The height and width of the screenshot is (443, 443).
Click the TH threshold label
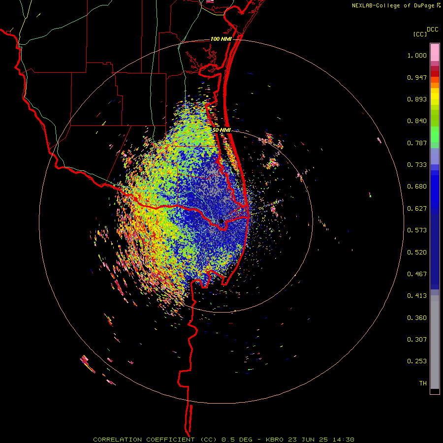pos(423,383)
